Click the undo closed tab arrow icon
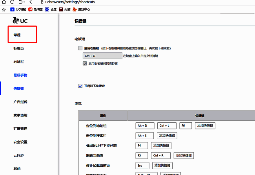This screenshot has height=175, width=255. point(21,2)
